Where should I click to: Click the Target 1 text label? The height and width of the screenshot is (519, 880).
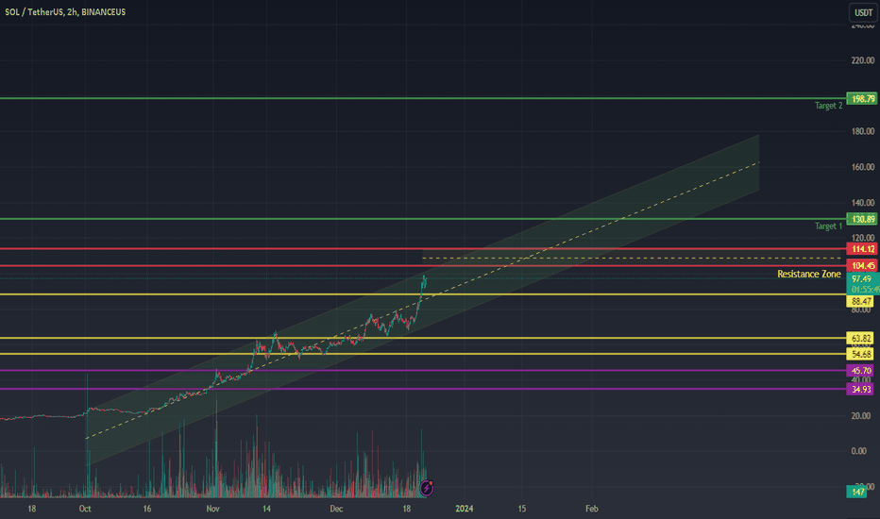pos(828,226)
